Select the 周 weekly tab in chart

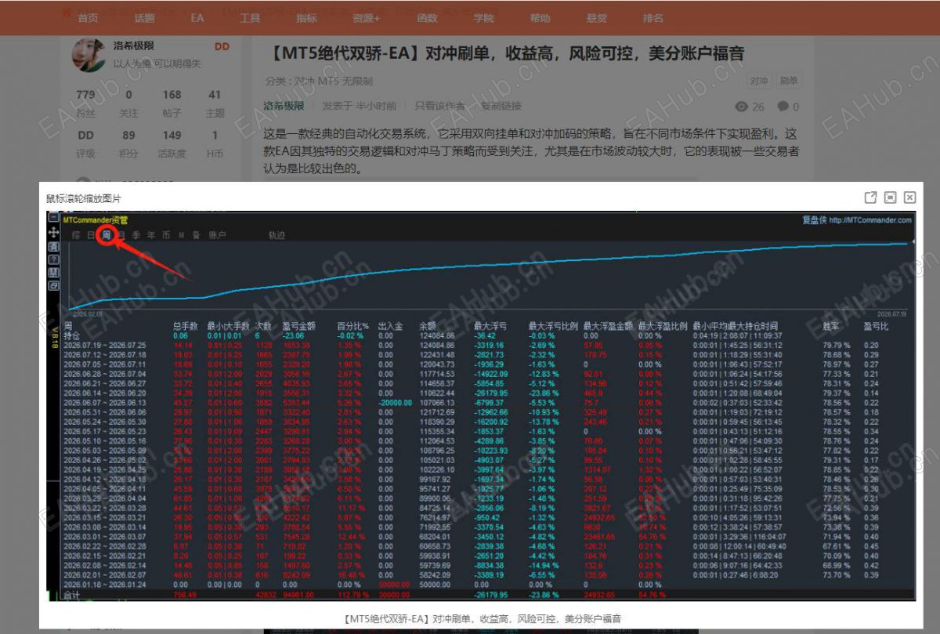click(107, 234)
